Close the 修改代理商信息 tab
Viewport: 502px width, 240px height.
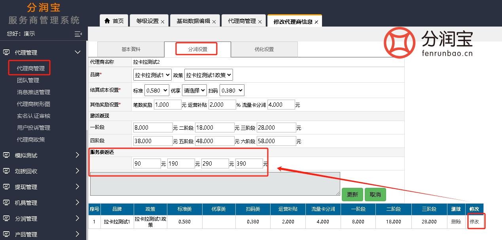tap(316, 22)
